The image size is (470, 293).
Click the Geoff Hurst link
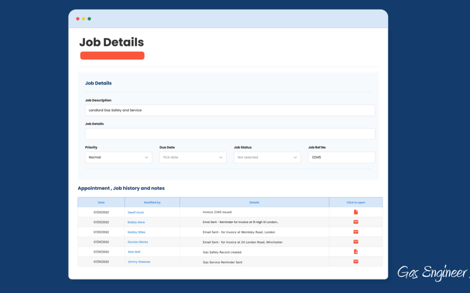click(135, 212)
